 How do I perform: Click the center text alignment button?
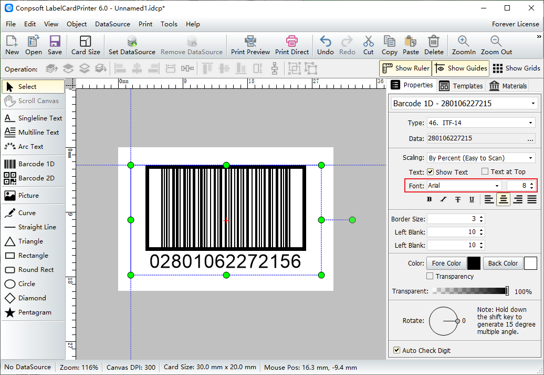click(504, 199)
